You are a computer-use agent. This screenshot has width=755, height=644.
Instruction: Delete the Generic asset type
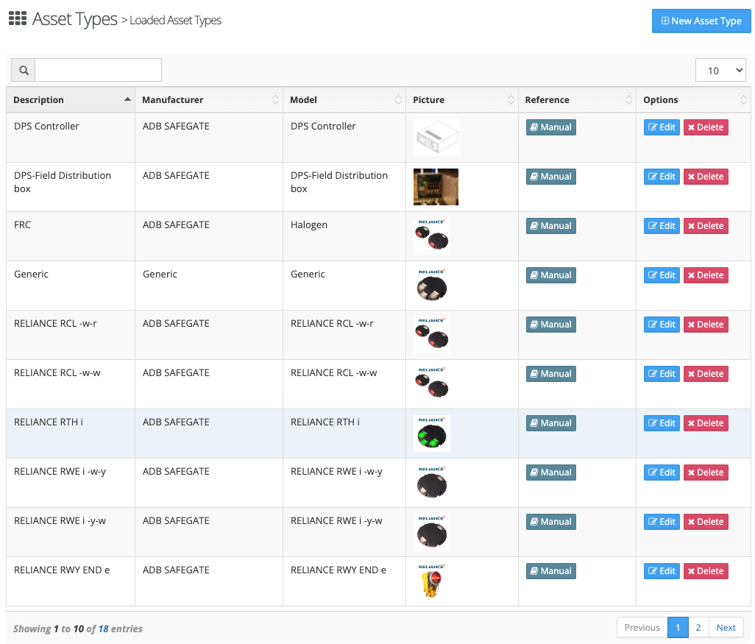[706, 275]
